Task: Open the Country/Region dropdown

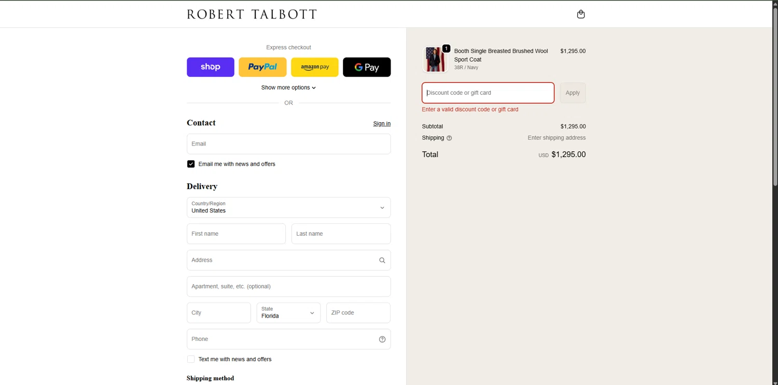Action: pyautogui.click(x=289, y=207)
